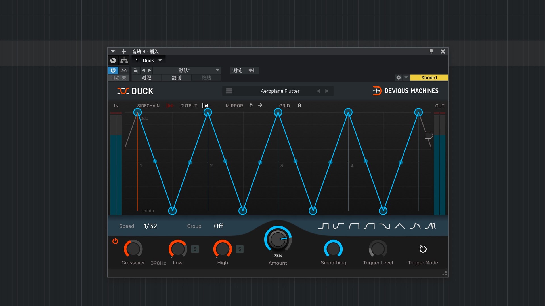Click the Devious Machines logo
This screenshot has height=306, width=545.
pyautogui.click(x=405, y=91)
